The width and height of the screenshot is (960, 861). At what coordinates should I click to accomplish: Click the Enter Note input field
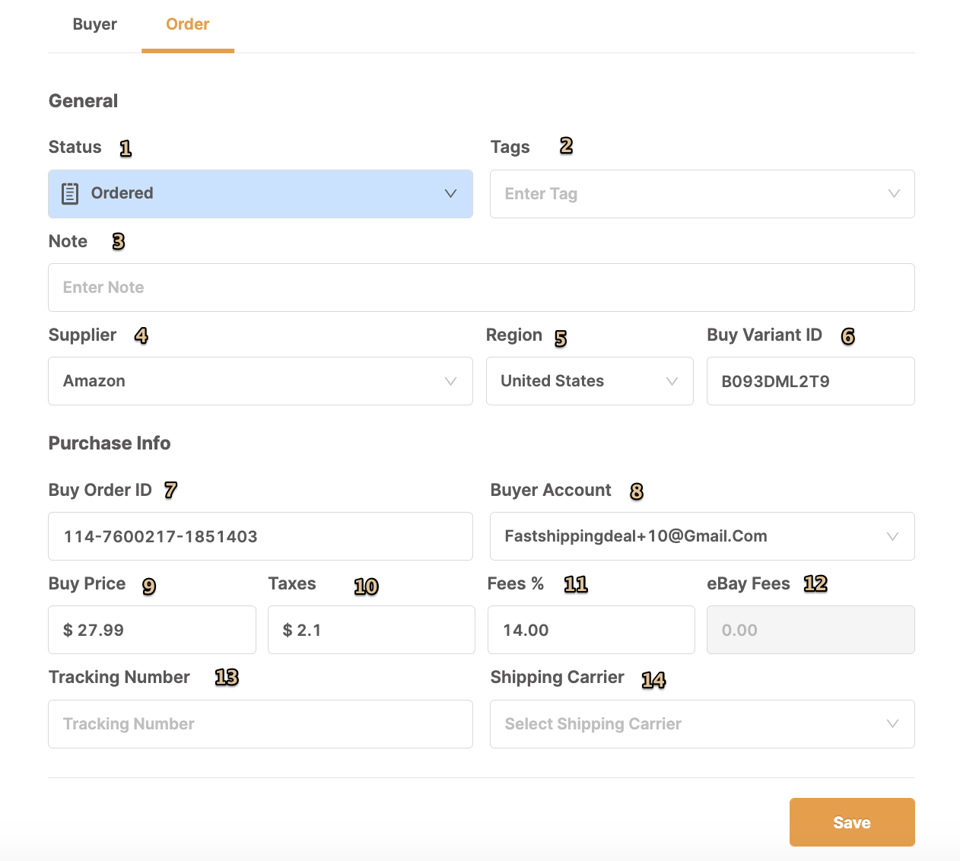tap(482, 288)
